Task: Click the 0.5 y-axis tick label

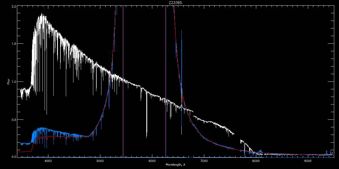Action: click(x=13, y=119)
